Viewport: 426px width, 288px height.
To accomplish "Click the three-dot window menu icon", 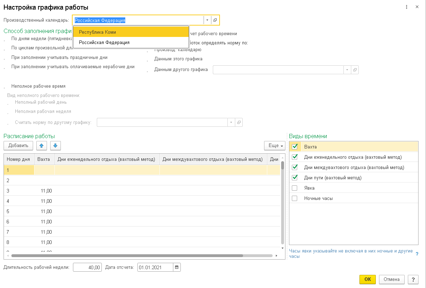I will click(x=406, y=7).
